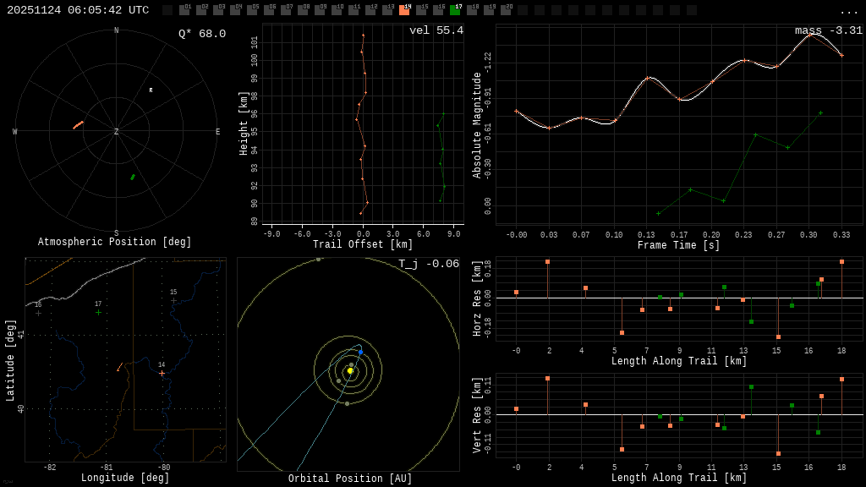Image resolution: width=866 pixels, height=487 pixels.
Task: Select station box 03 in top bar
Action: (218, 10)
